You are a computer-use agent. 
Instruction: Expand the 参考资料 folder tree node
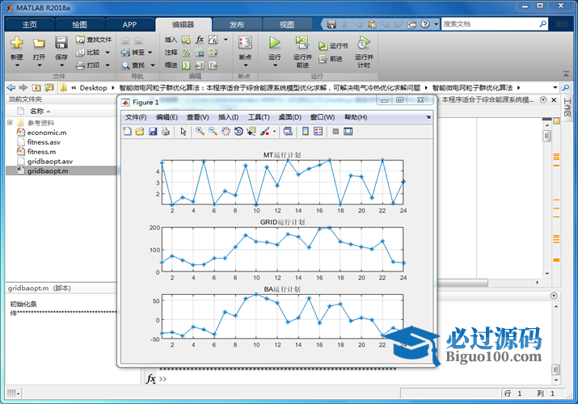(10, 123)
